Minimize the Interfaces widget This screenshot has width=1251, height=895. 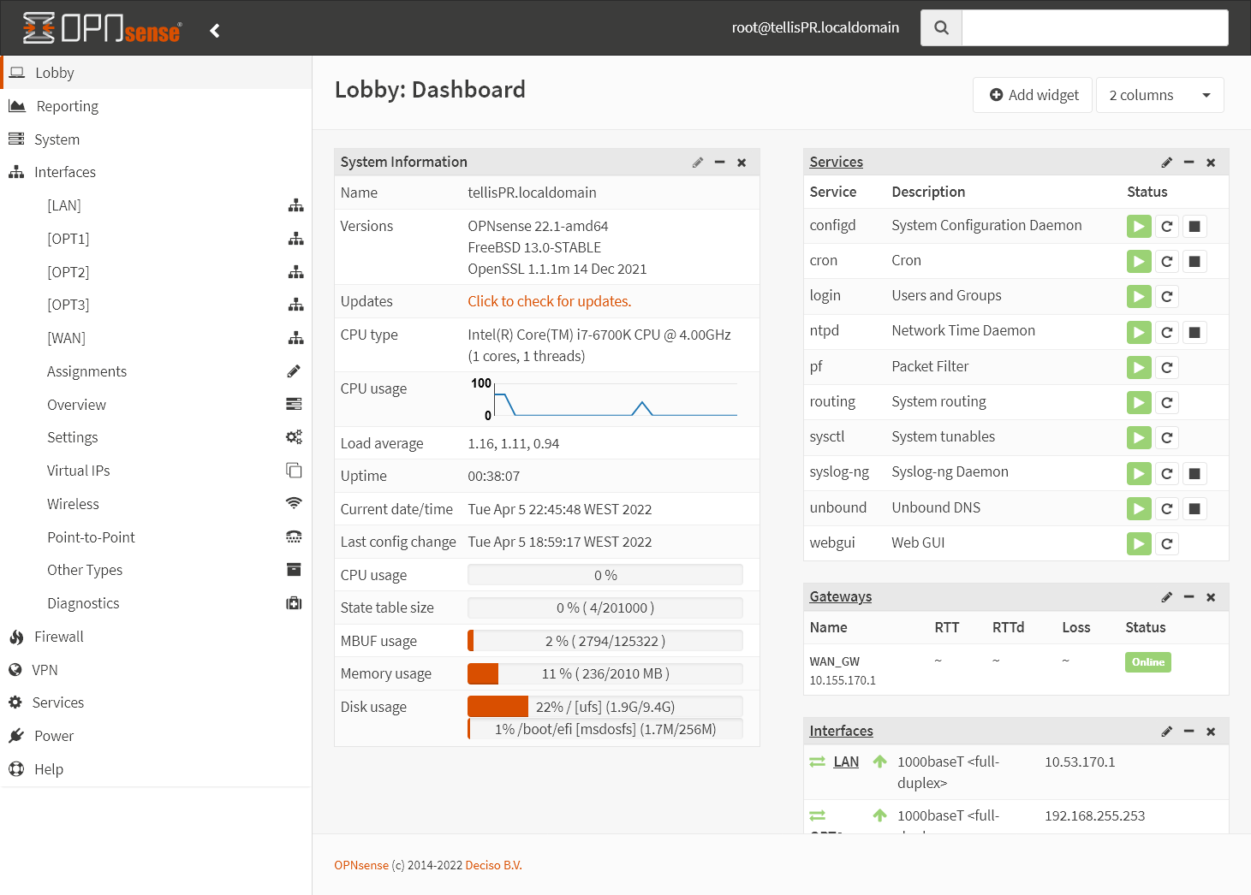pyautogui.click(x=1188, y=732)
